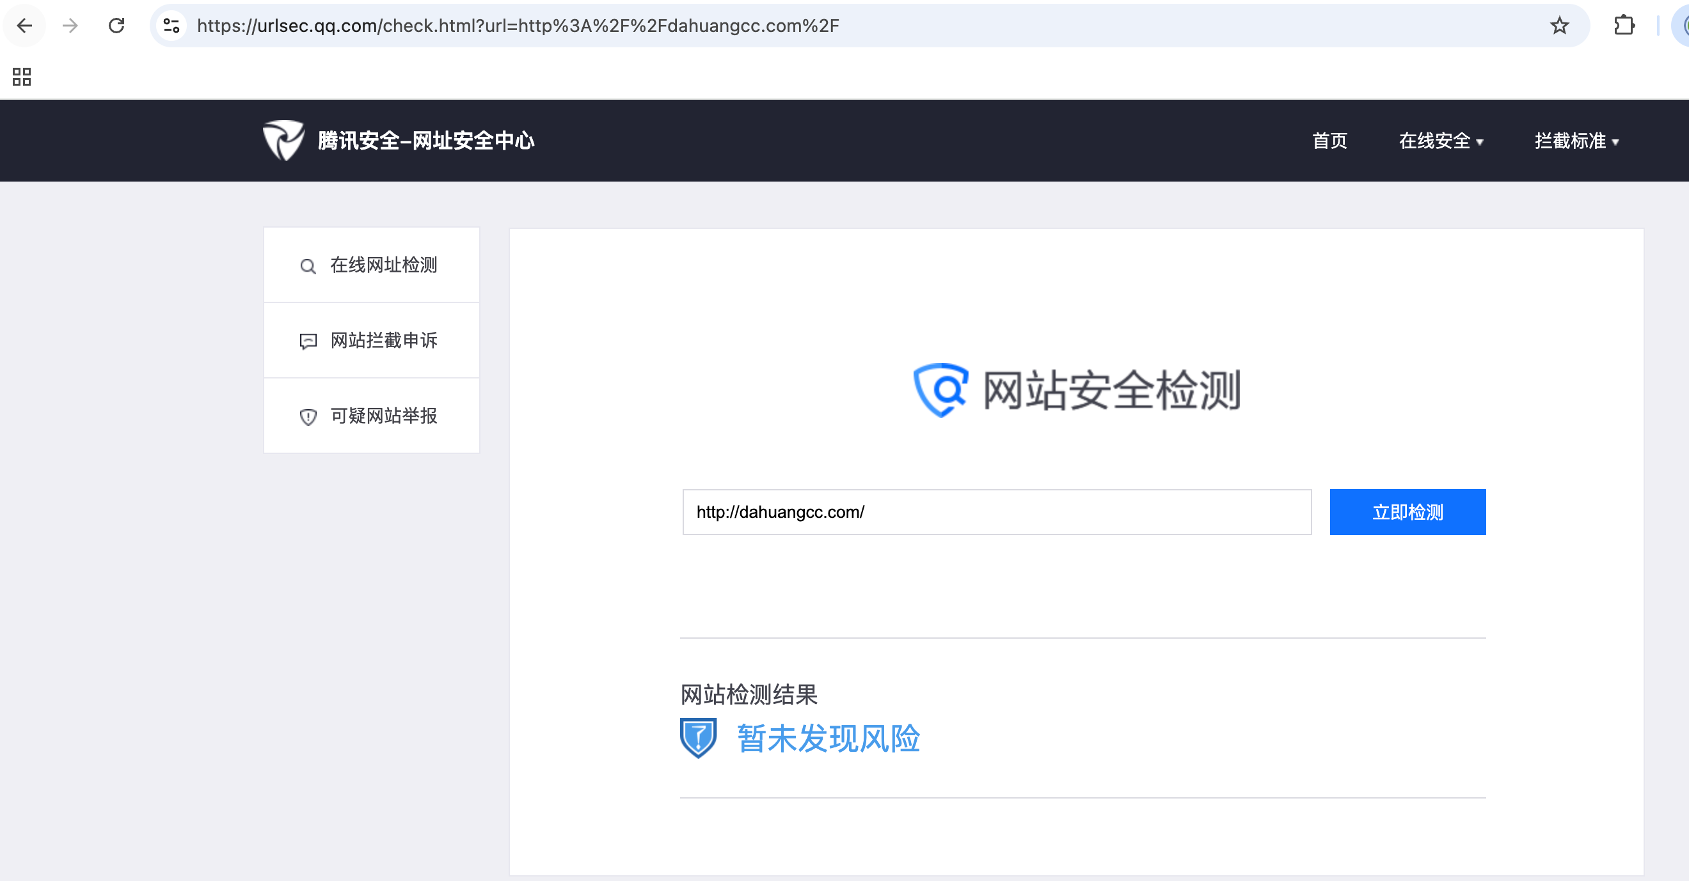Expand the 拦截标准 dropdown menu
Viewport: 1689px width, 881px height.
coord(1576,141)
